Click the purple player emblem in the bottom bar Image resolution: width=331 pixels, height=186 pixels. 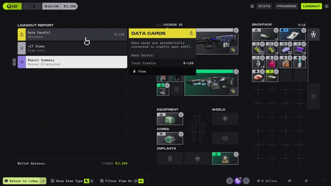(x=238, y=181)
